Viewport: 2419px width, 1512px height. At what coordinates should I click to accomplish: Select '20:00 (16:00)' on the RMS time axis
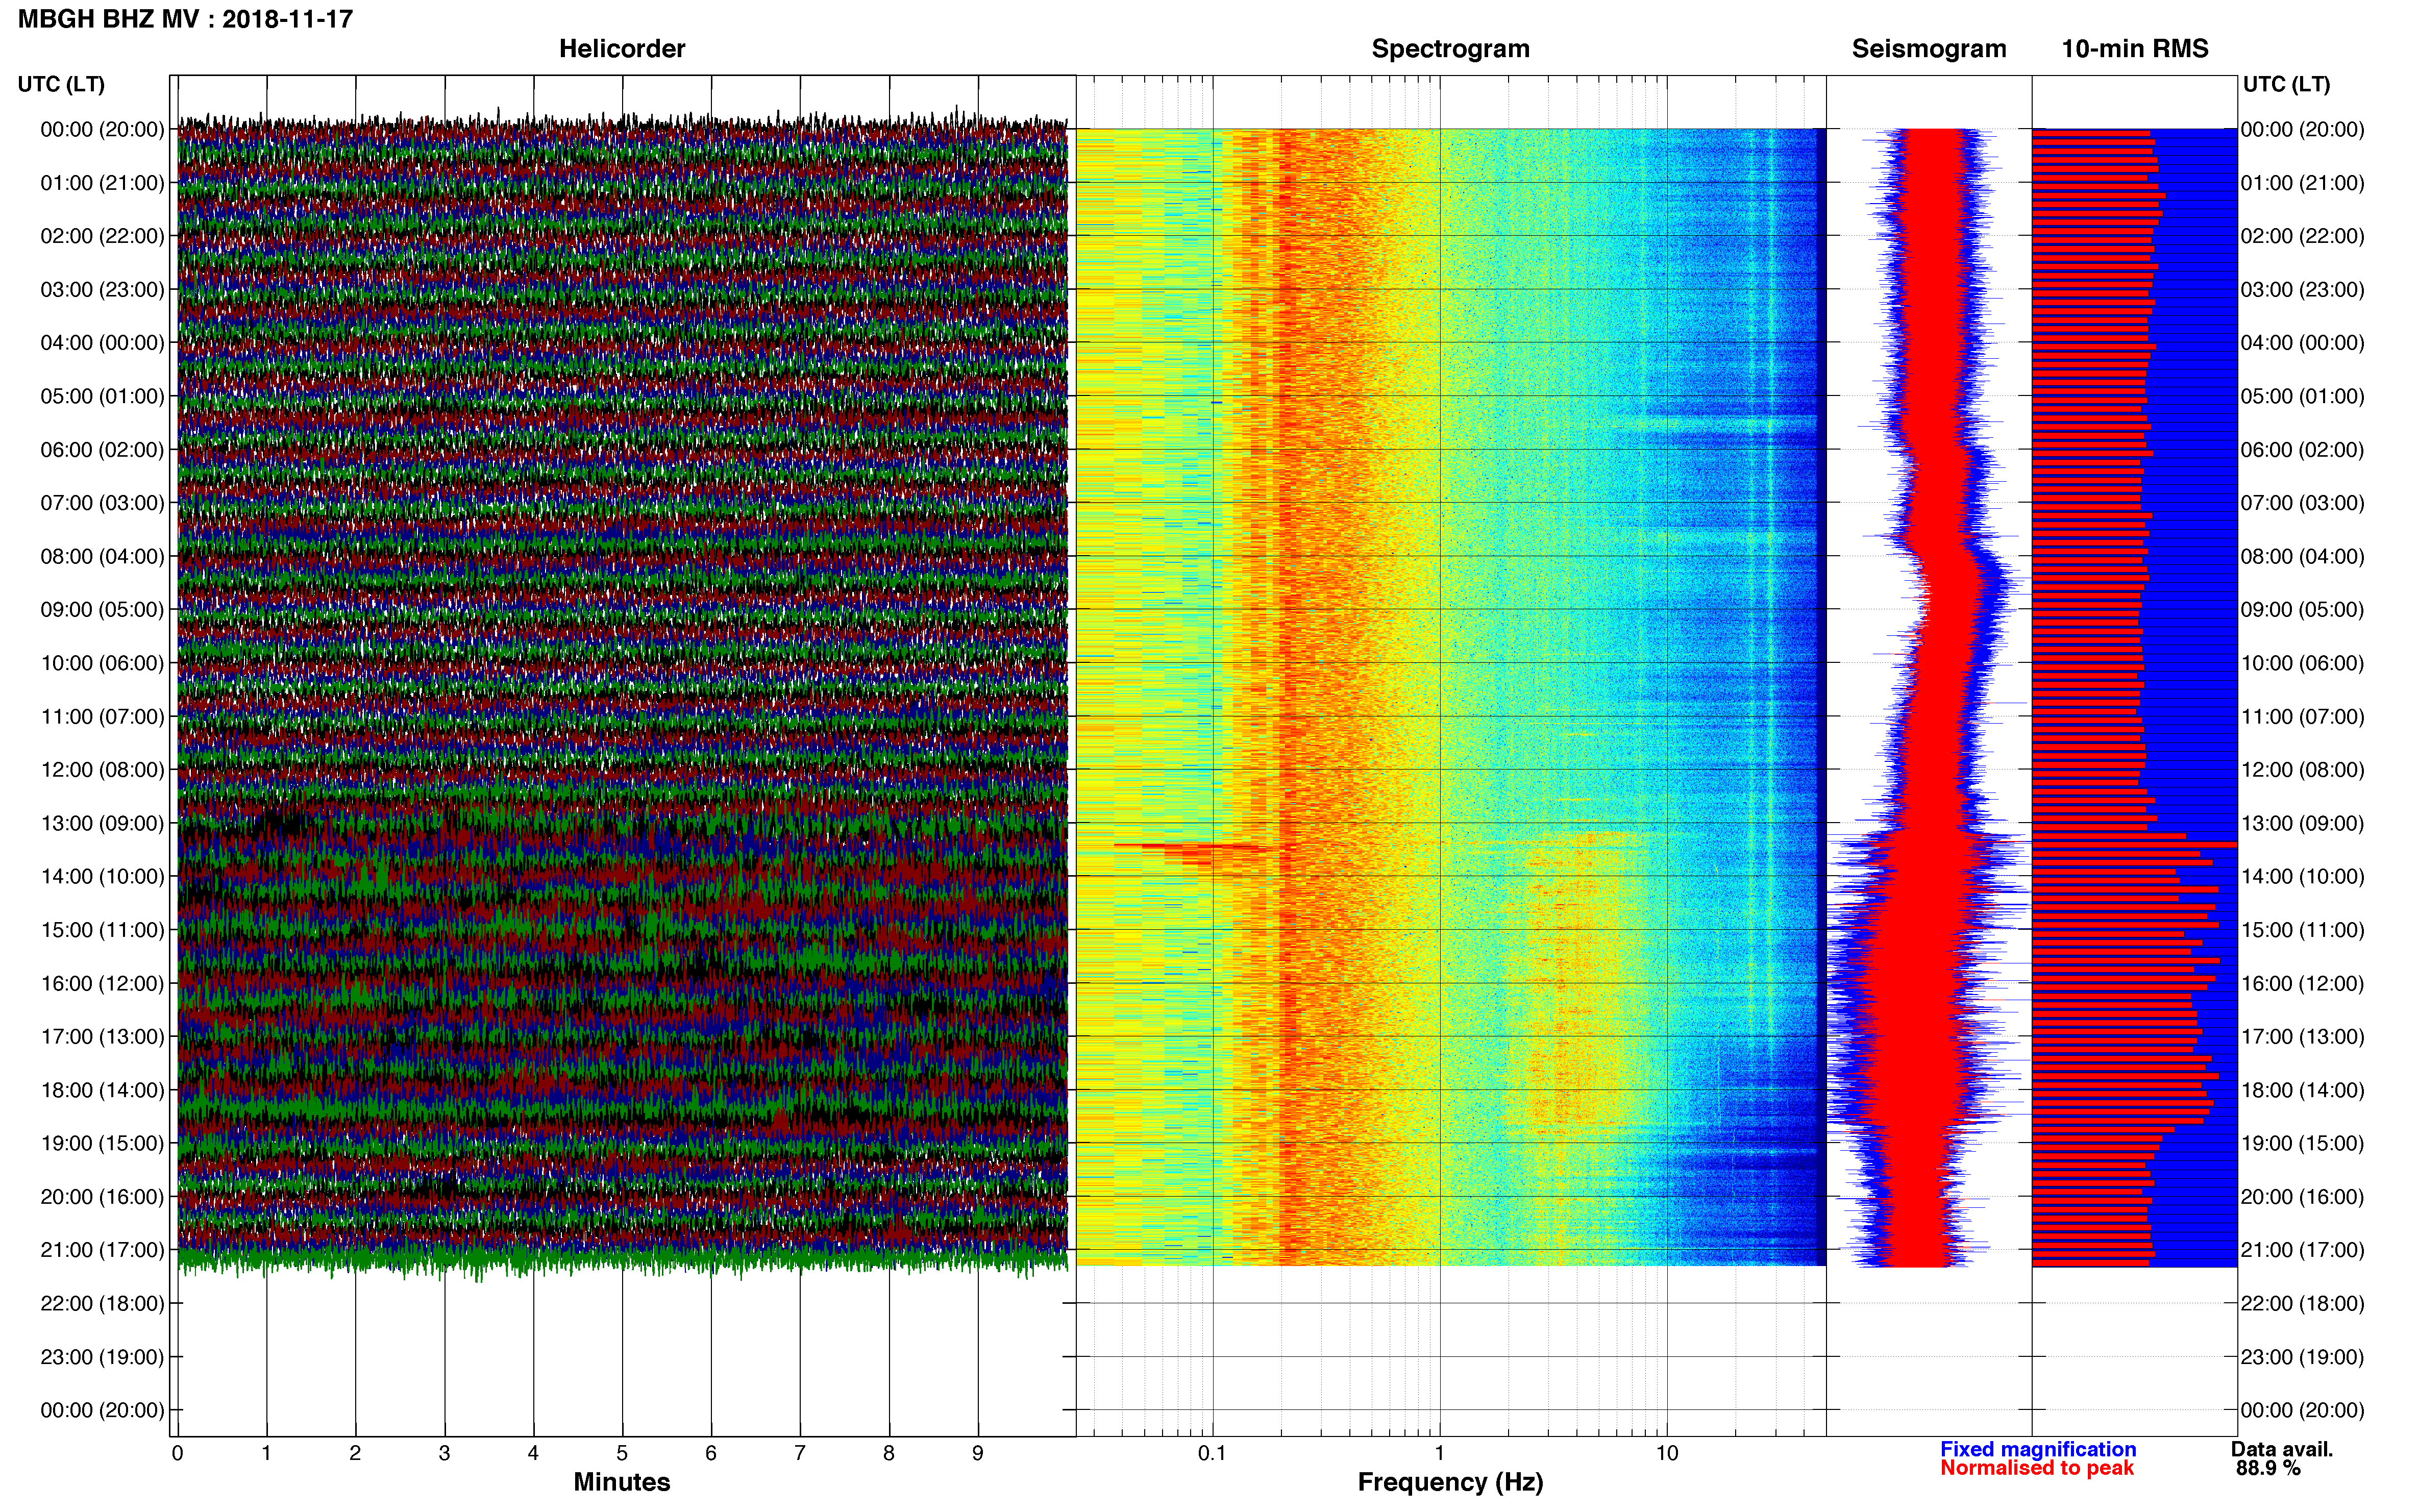(2303, 1197)
